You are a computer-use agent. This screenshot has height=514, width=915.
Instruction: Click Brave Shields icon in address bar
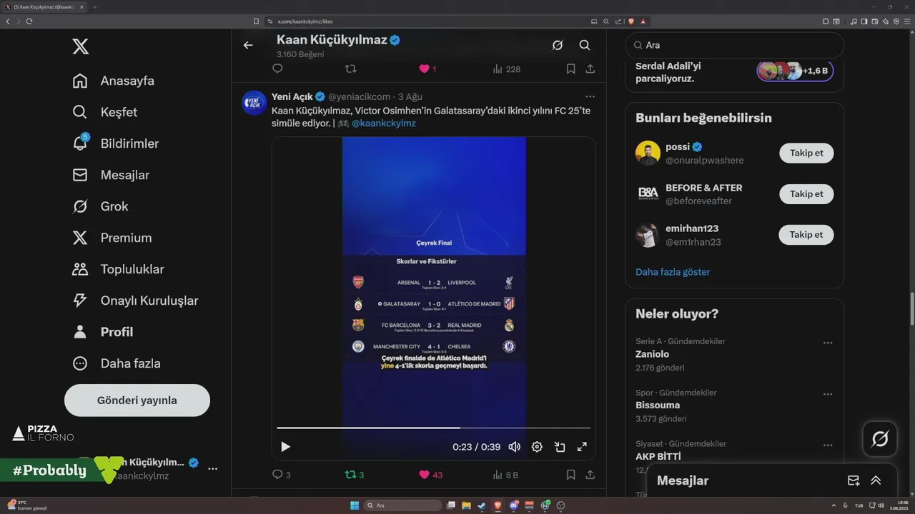[x=630, y=21]
